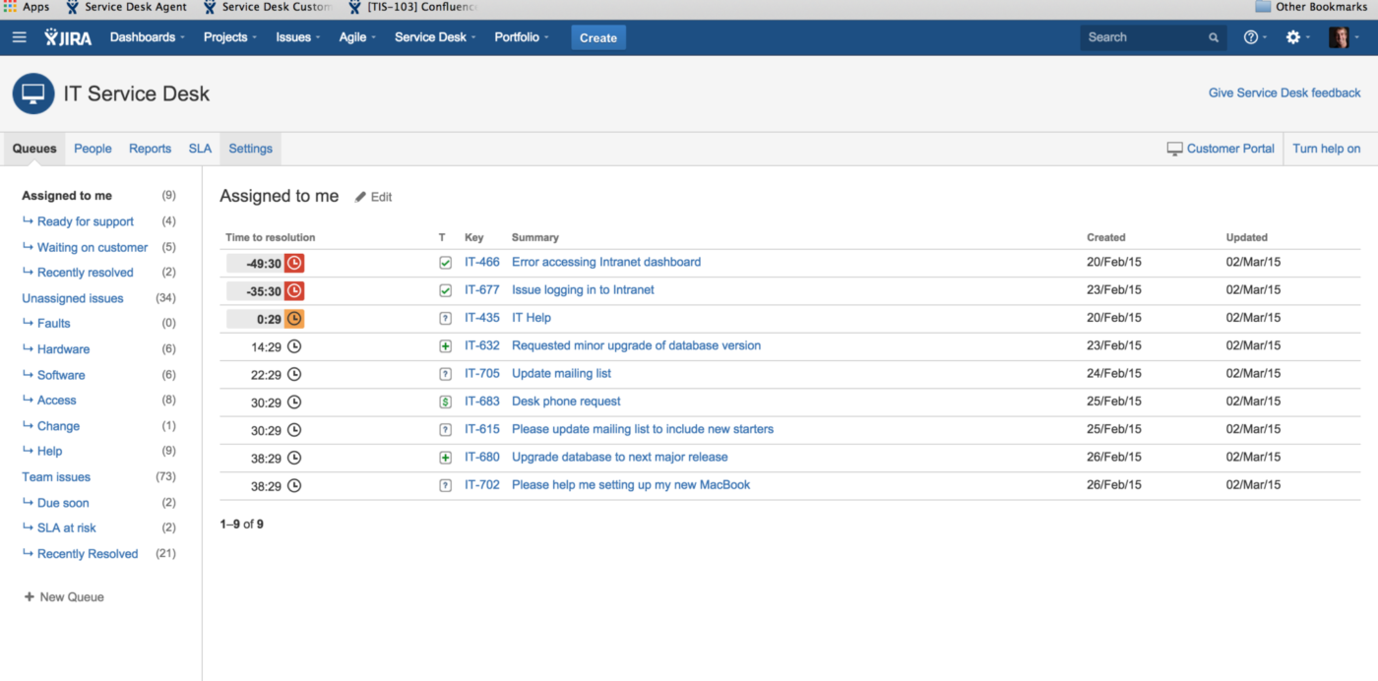Click the Customer Portal monitor icon
Image resolution: width=1378 pixels, height=681 pixels.
1175,148
